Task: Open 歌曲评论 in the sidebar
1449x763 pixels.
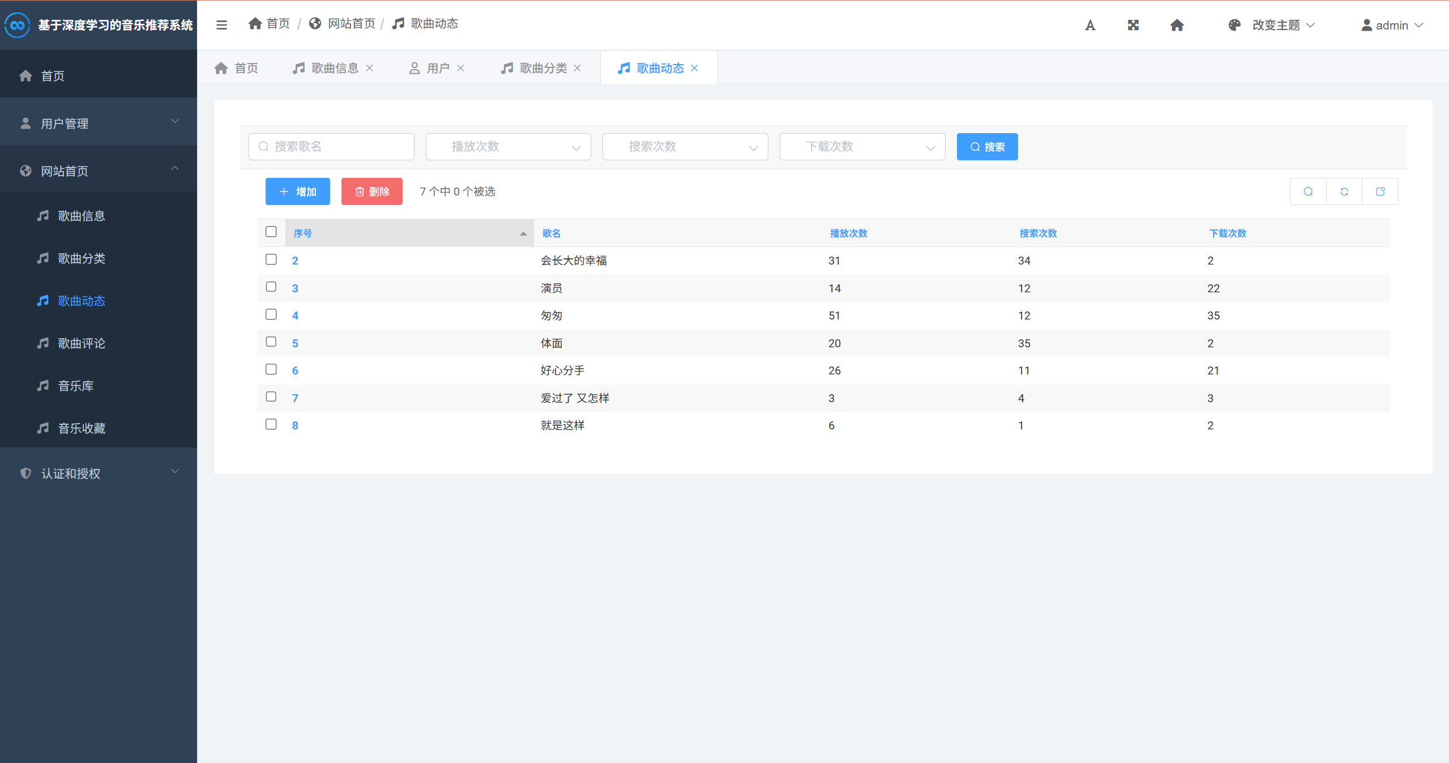Action: 81,343
